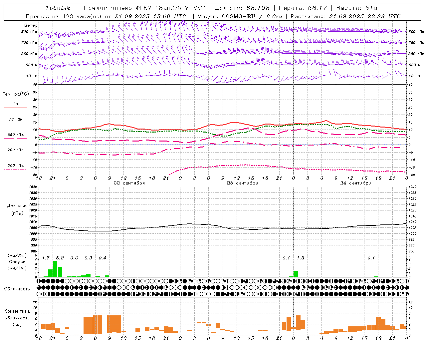The width and height of the screenshot is (426, 341).
Task: Click the "24 сентября" date label
Action: (356, 183)
